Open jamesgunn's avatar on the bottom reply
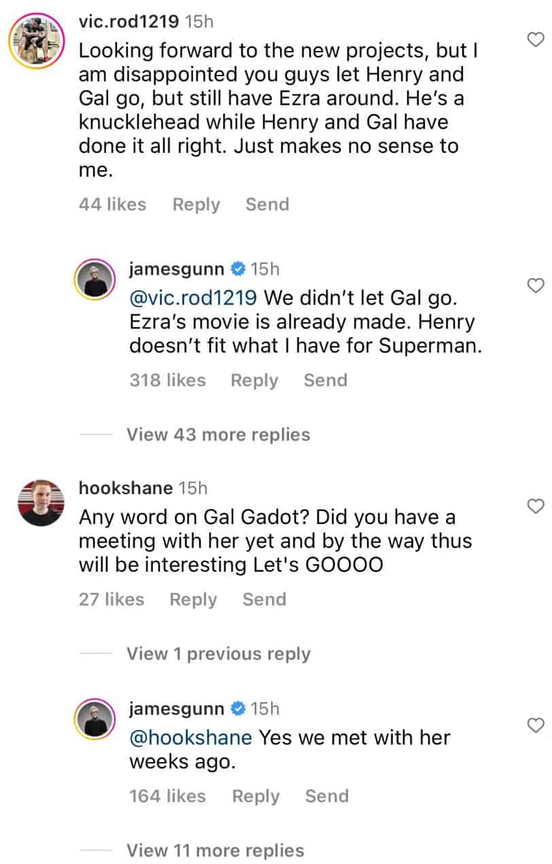The height and width of the screenshot is (864, 552). [94, 719]
